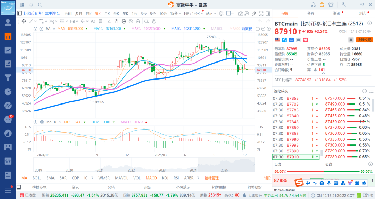375x199 pixels.
Task: Switch to 月K chart period
Action: click(x=107, y=14)
